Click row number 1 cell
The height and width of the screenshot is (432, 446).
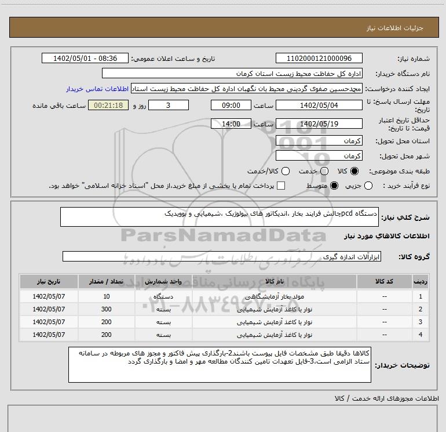click(421, 296)
